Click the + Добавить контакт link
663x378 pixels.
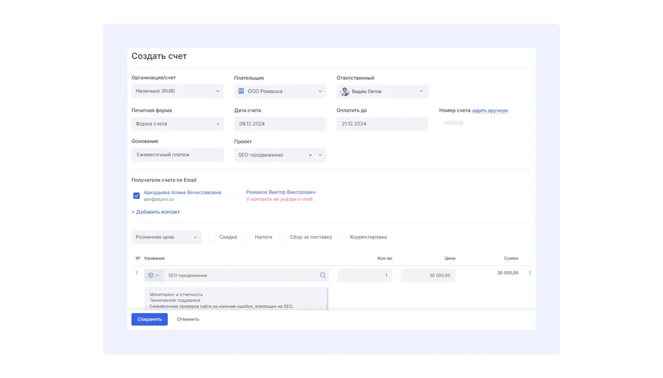coord(156,212)
